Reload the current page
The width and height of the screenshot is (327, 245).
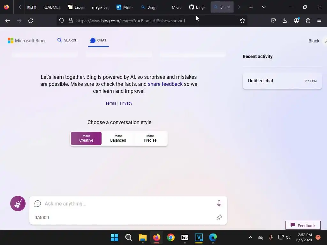[31, 21]
